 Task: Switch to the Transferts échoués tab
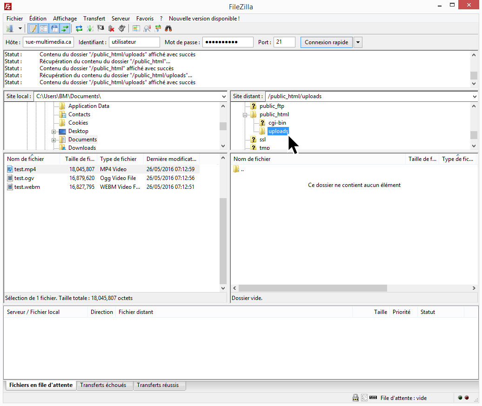103,385
